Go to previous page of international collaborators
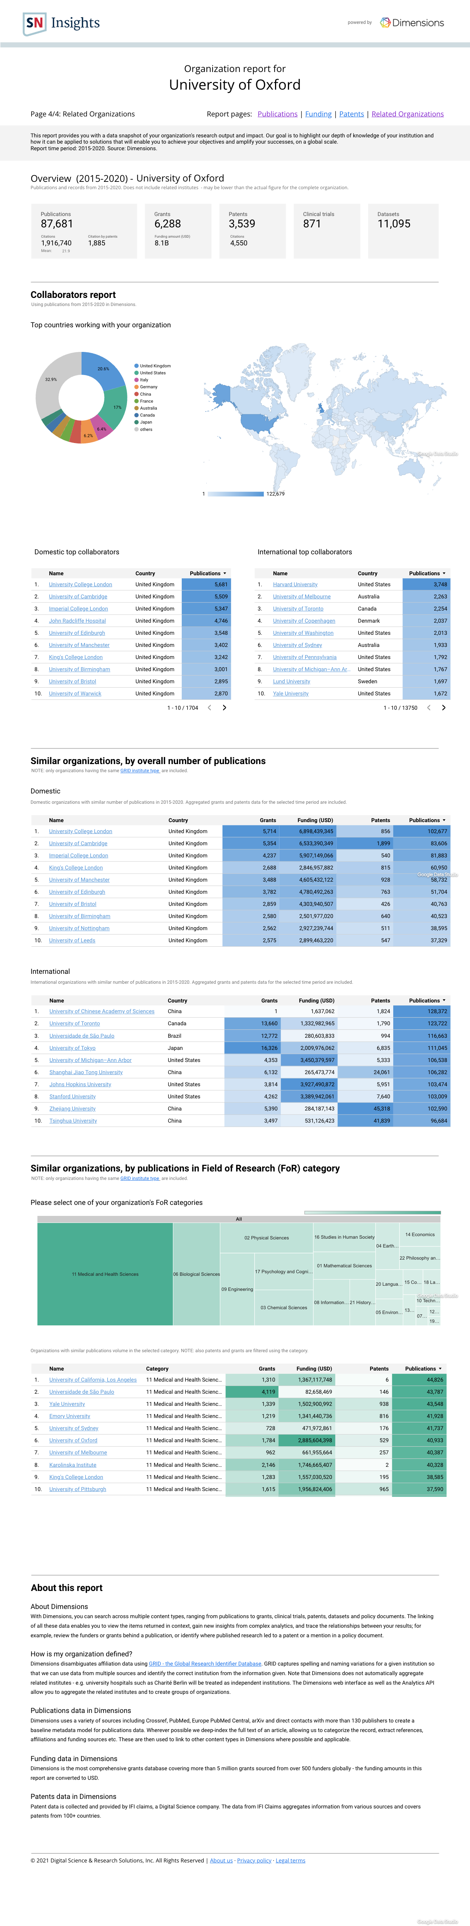470x1926 pixels. (x=428, y=707)
